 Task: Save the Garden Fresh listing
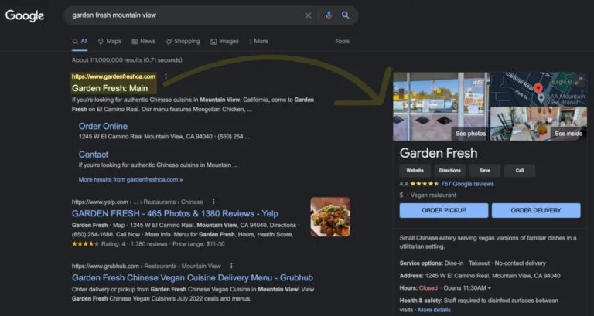pyautogui.click(x=485, y=171)
